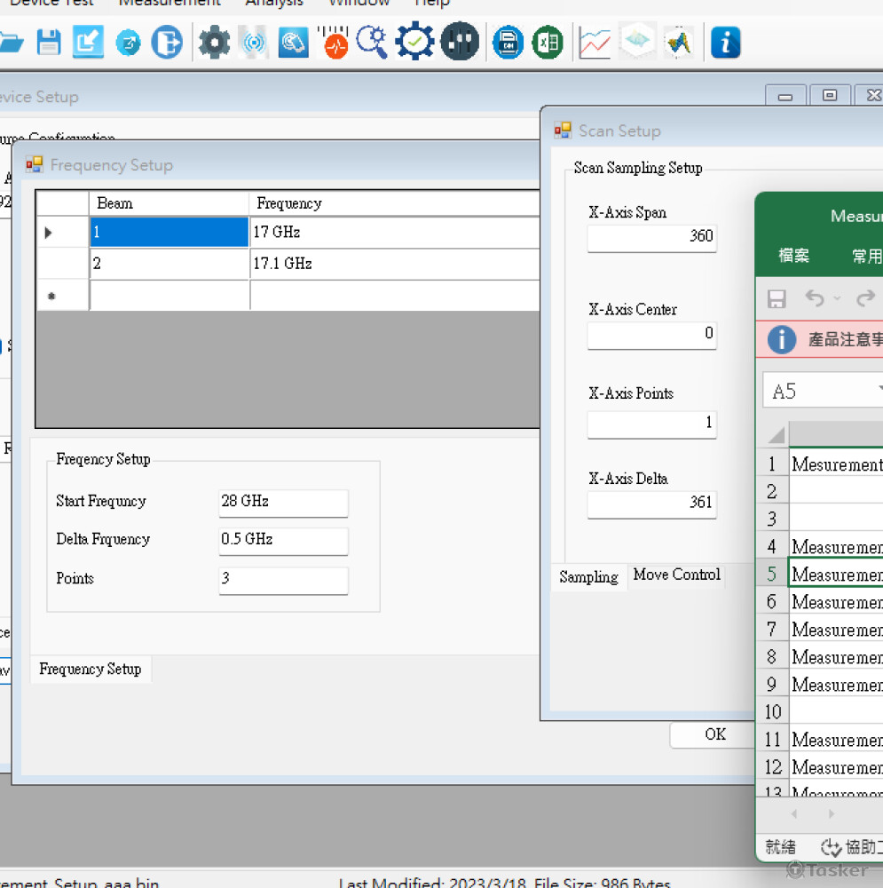Screen dimensions: 883x888
Task: Select the Sampling tab in Scan Setup
Action: (x=588, y=576)
